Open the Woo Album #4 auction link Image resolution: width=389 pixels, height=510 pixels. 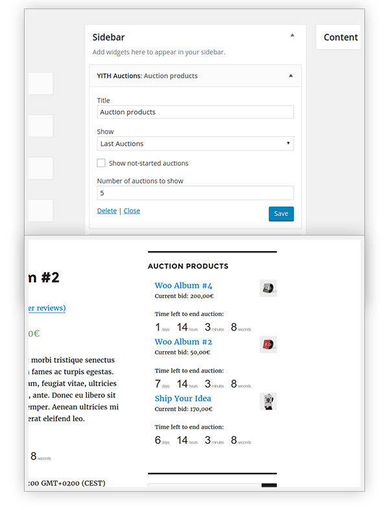click(183, 285)
